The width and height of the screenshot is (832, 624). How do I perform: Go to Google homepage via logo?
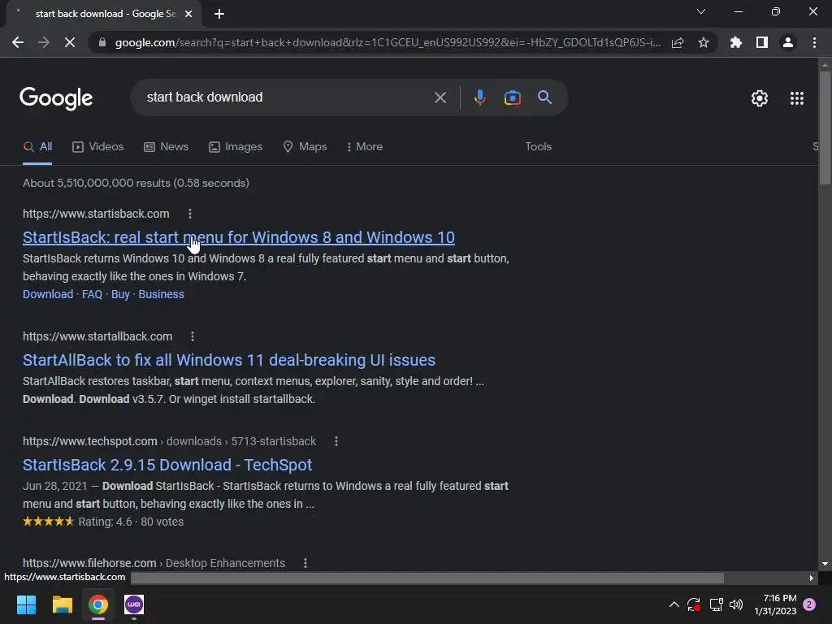point(56,98)
